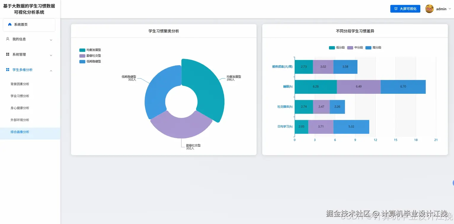
Task: Open the admin dropdown arrow
Action: 450,9
